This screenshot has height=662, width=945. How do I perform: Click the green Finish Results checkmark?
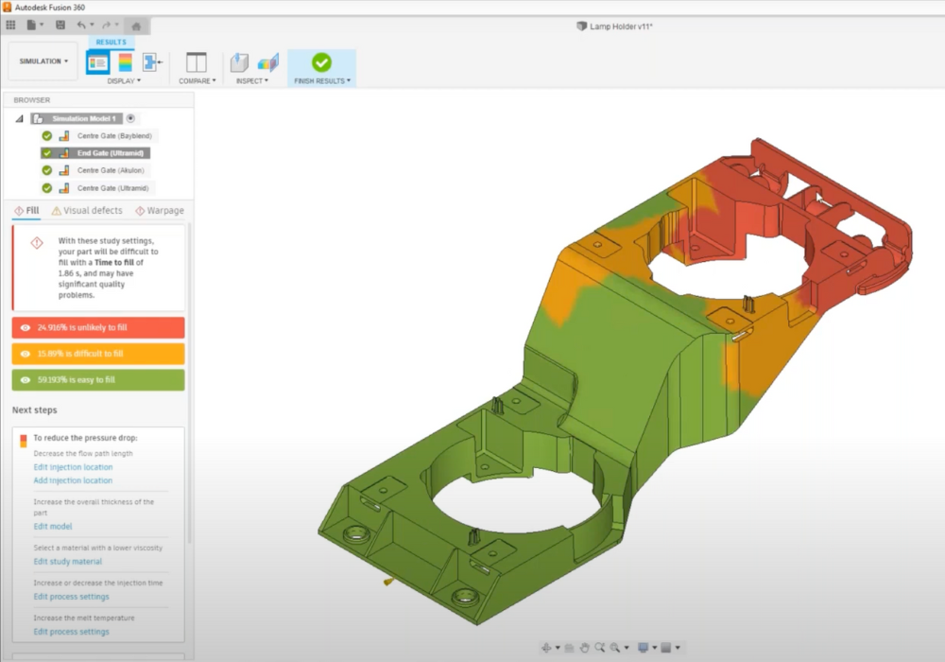[x=322, y=62]
